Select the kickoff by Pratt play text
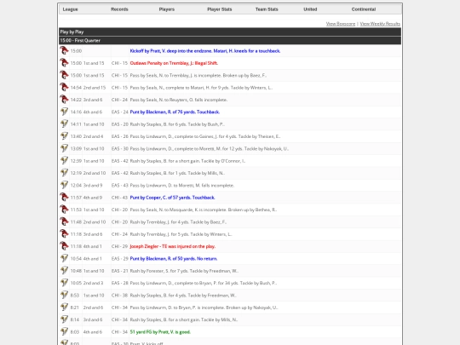 point(205,51)
